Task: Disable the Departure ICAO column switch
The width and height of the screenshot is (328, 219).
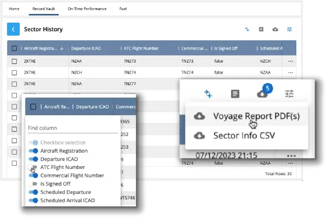Action: tap(33, 159)
